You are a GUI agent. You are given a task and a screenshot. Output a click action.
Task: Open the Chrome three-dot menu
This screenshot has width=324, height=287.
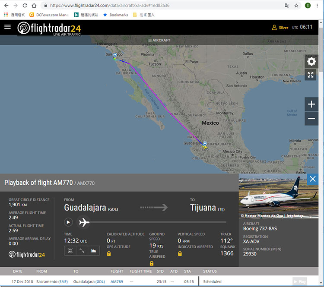[317, 6]
